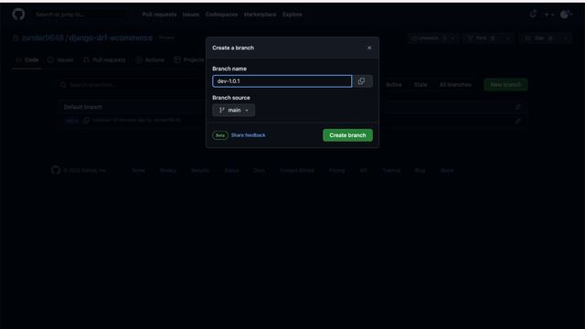Click the Branch name field containing dev-1.0.1
The width and height of the screenshot is (585, 329).
point(282,81)
